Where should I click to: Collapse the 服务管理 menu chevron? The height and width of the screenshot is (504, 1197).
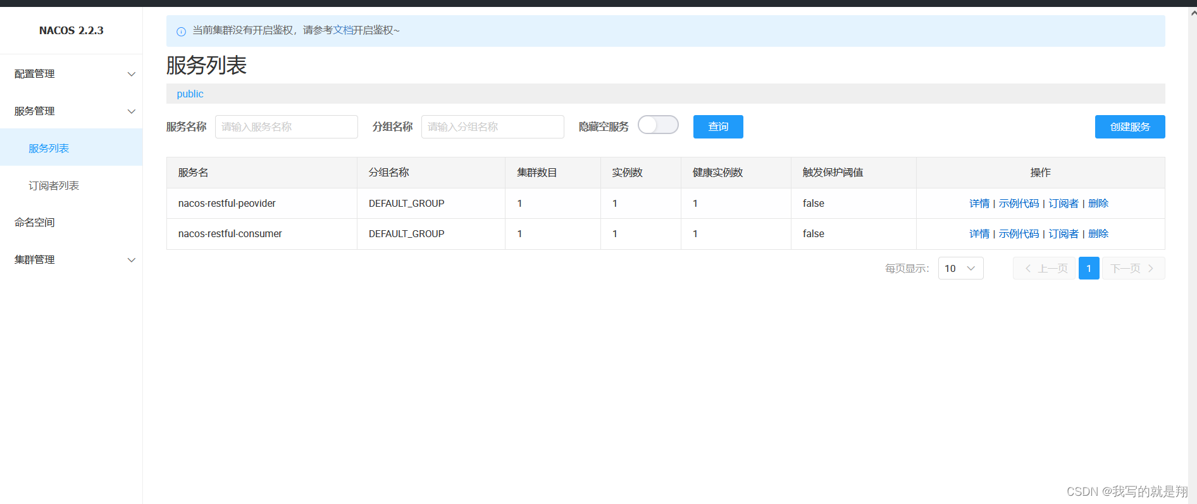point(132,111)
